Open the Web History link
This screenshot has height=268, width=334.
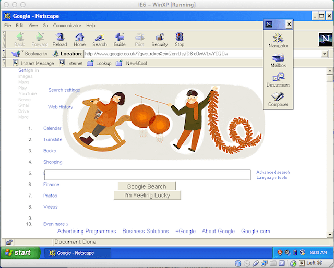point(61,107)
